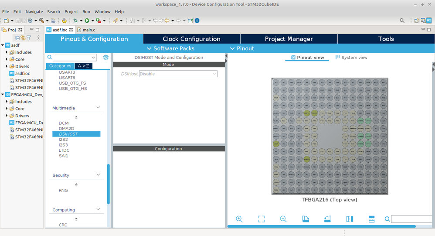The image size is (435, 236).
Task: Rotate the chip counter-clockwise
Action: tap(328, 219)
